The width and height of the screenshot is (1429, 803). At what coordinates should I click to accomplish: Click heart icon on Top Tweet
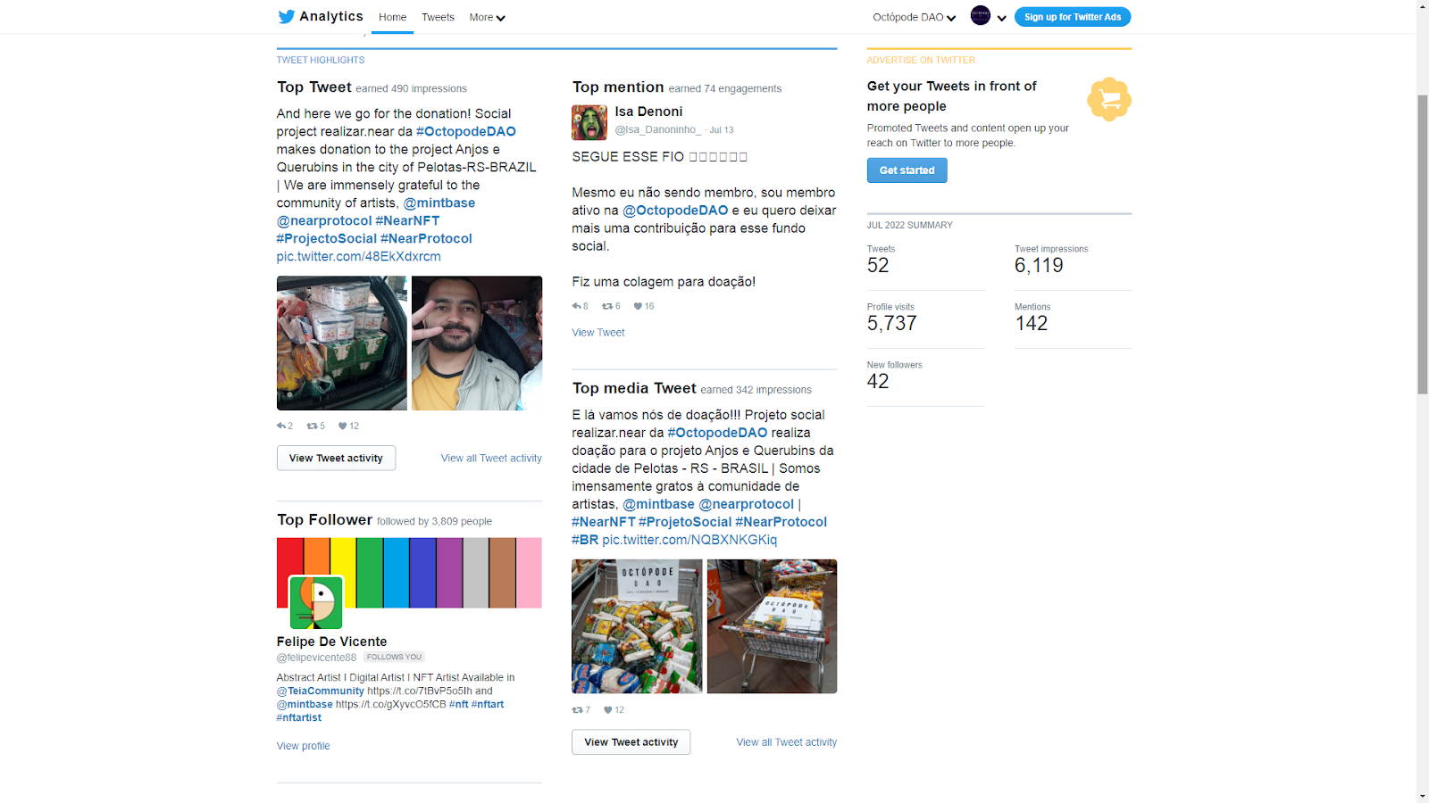click(342, 426)
